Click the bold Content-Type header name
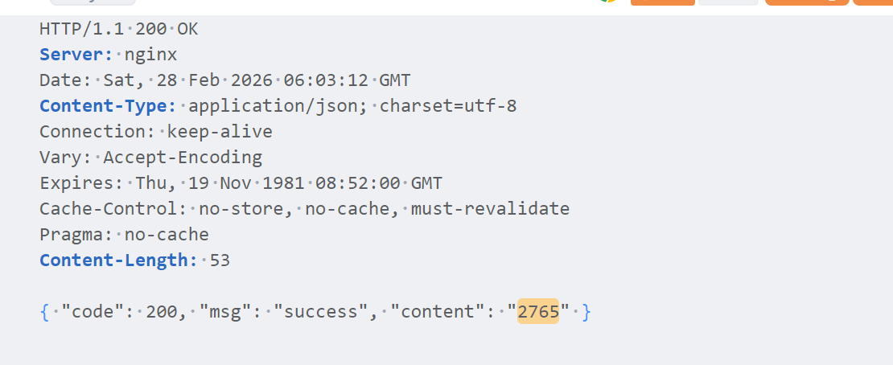The width and height of the screenshot is (893, 365). click(x=108, y=106)
